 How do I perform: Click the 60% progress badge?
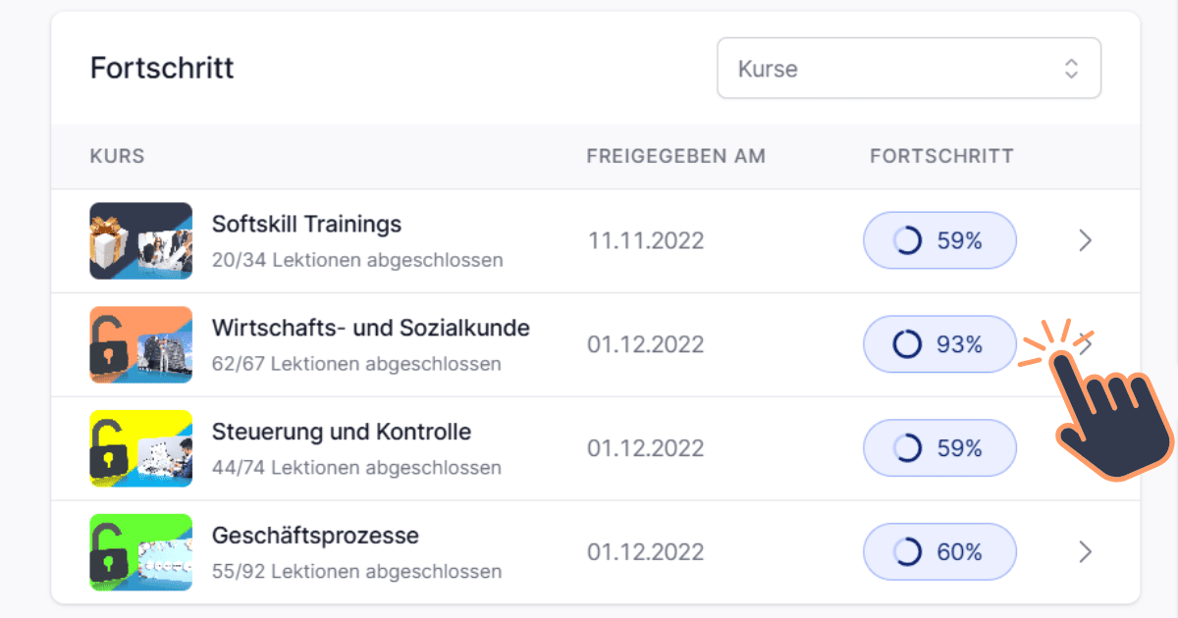(x=939, y=552)
